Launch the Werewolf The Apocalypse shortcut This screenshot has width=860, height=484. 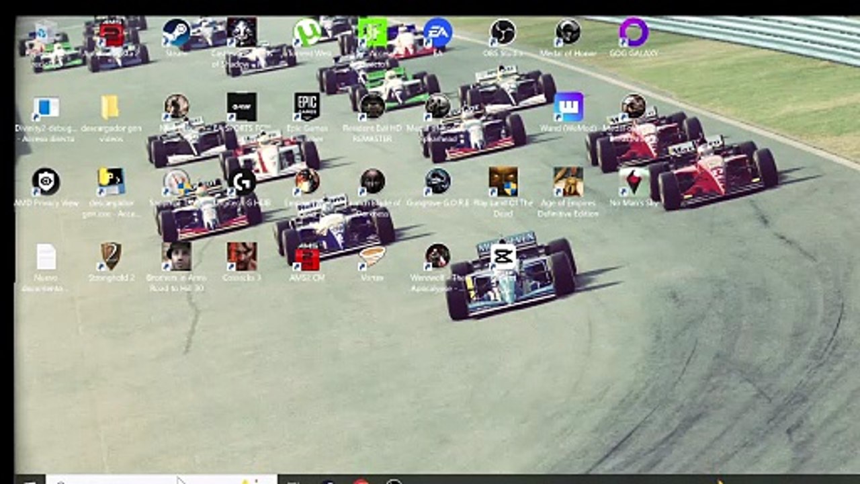coord(437,256)
